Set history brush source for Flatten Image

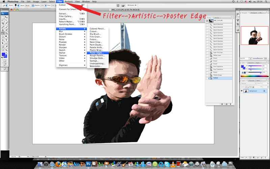(x=207, y=75)
